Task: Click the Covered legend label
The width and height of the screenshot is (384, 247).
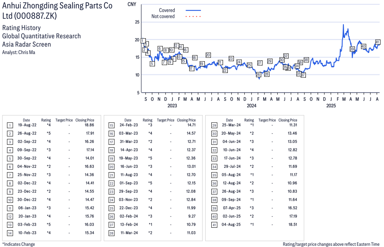Action: pyautogui.click(x=167, y=10)
